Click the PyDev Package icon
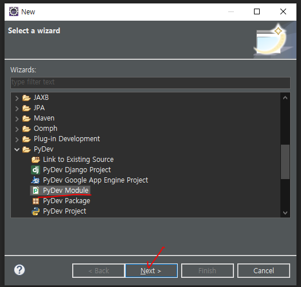Image resolution: width=301 pixels, height=287 pixels. pyautogui.click(x=36, y=201)
